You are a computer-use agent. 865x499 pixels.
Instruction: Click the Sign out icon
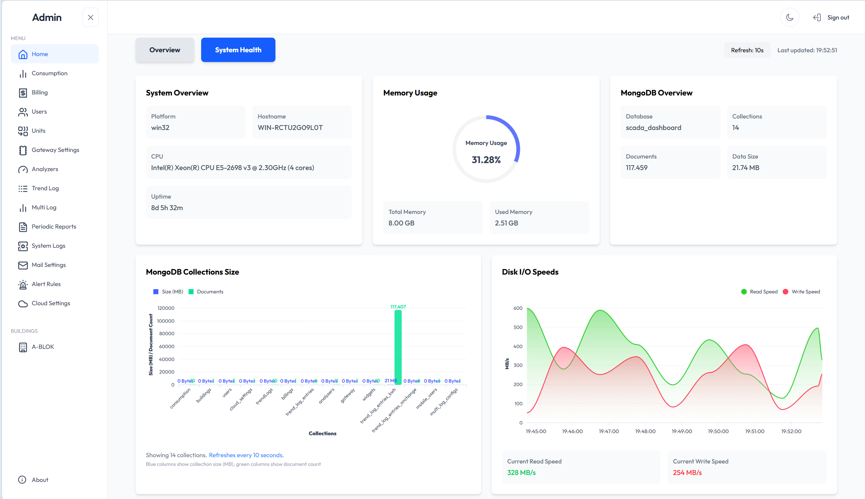[817, 17]
